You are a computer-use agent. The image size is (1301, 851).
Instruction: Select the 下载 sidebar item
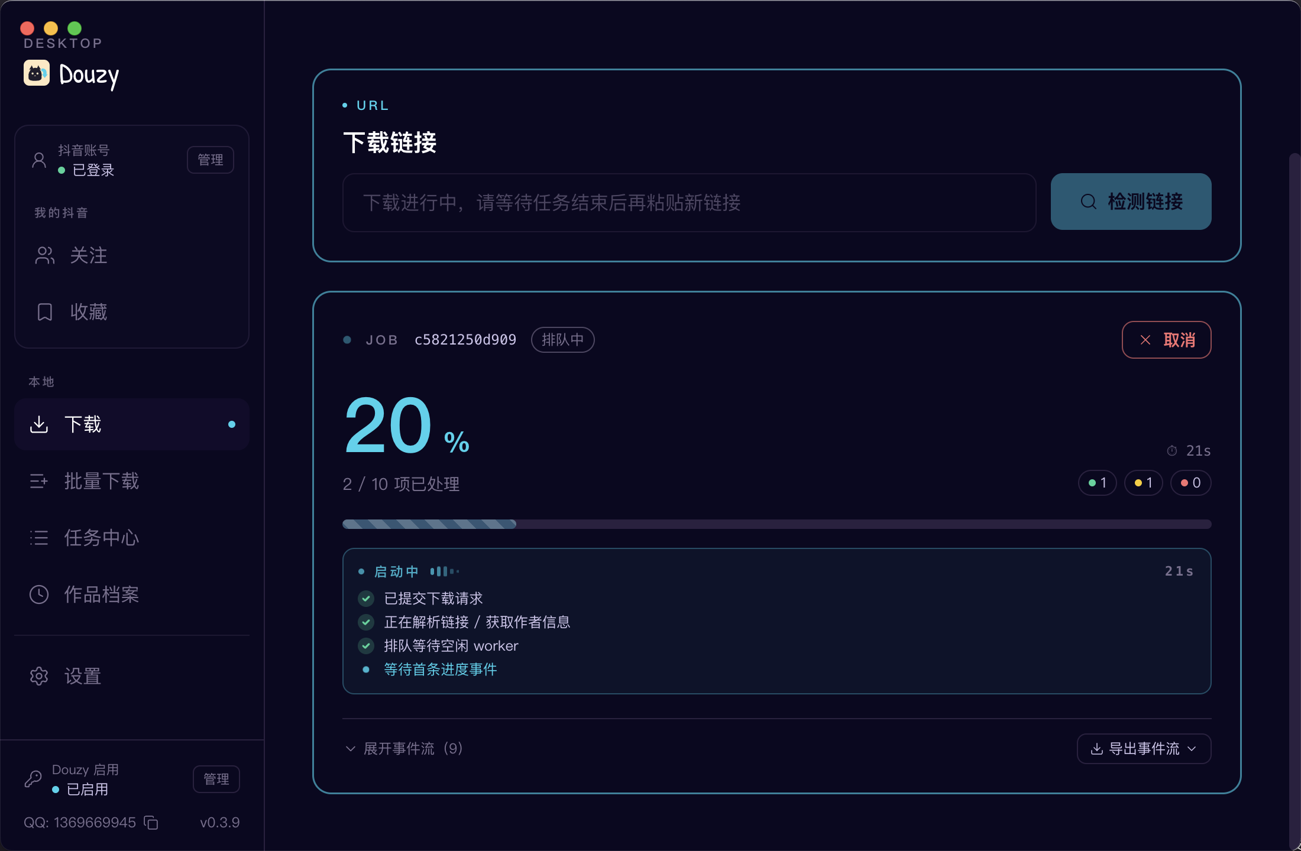click(x=132, y=424)
